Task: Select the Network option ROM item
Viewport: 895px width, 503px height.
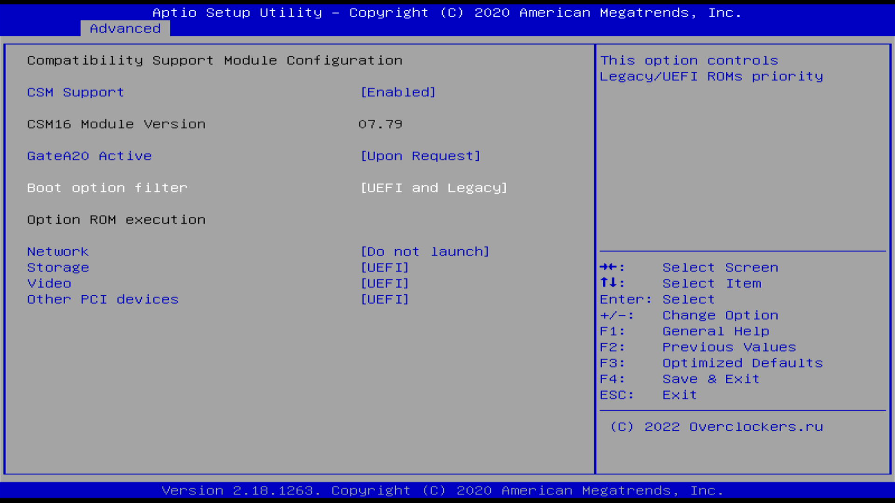Action: pyautogui.click(x=58, y=251)
